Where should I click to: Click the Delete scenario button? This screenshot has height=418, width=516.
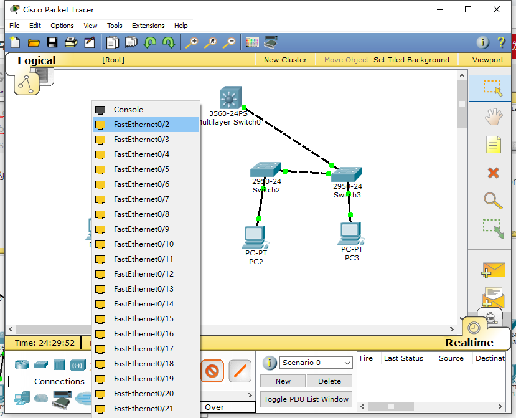[x=329, y=381]
